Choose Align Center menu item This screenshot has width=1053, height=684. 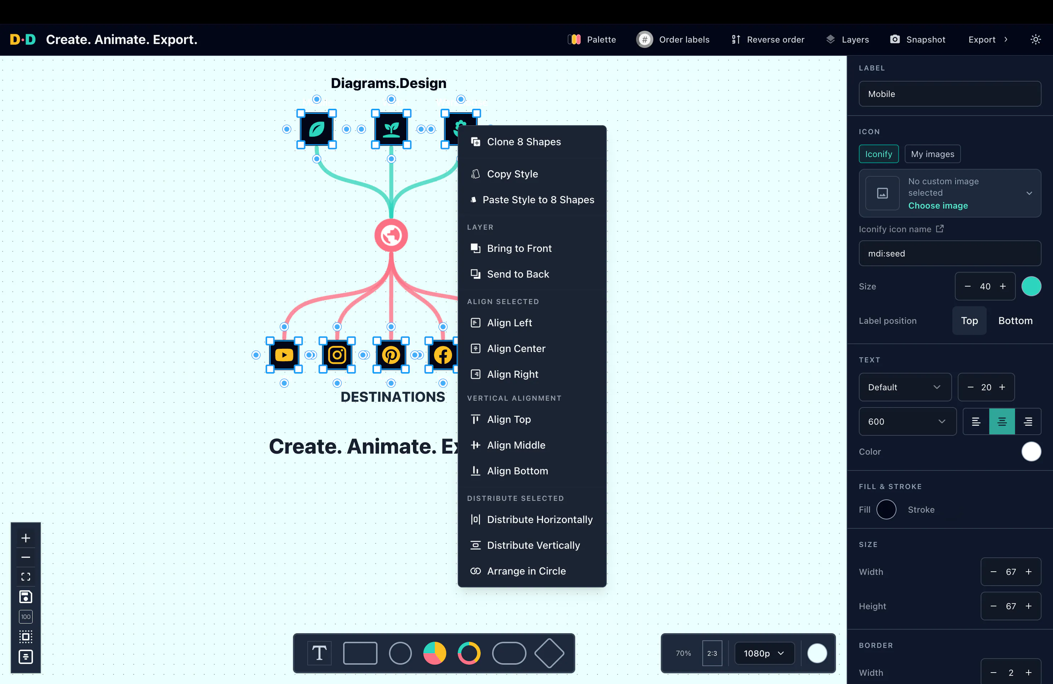tap(532, 348)
